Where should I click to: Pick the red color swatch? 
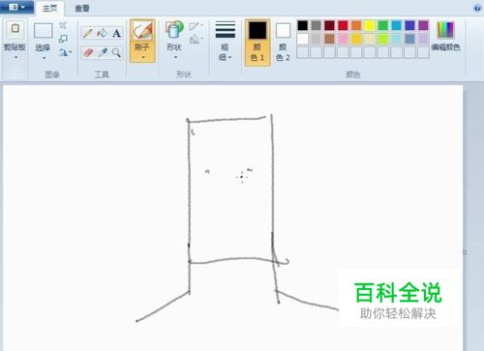tap(343, 25)
